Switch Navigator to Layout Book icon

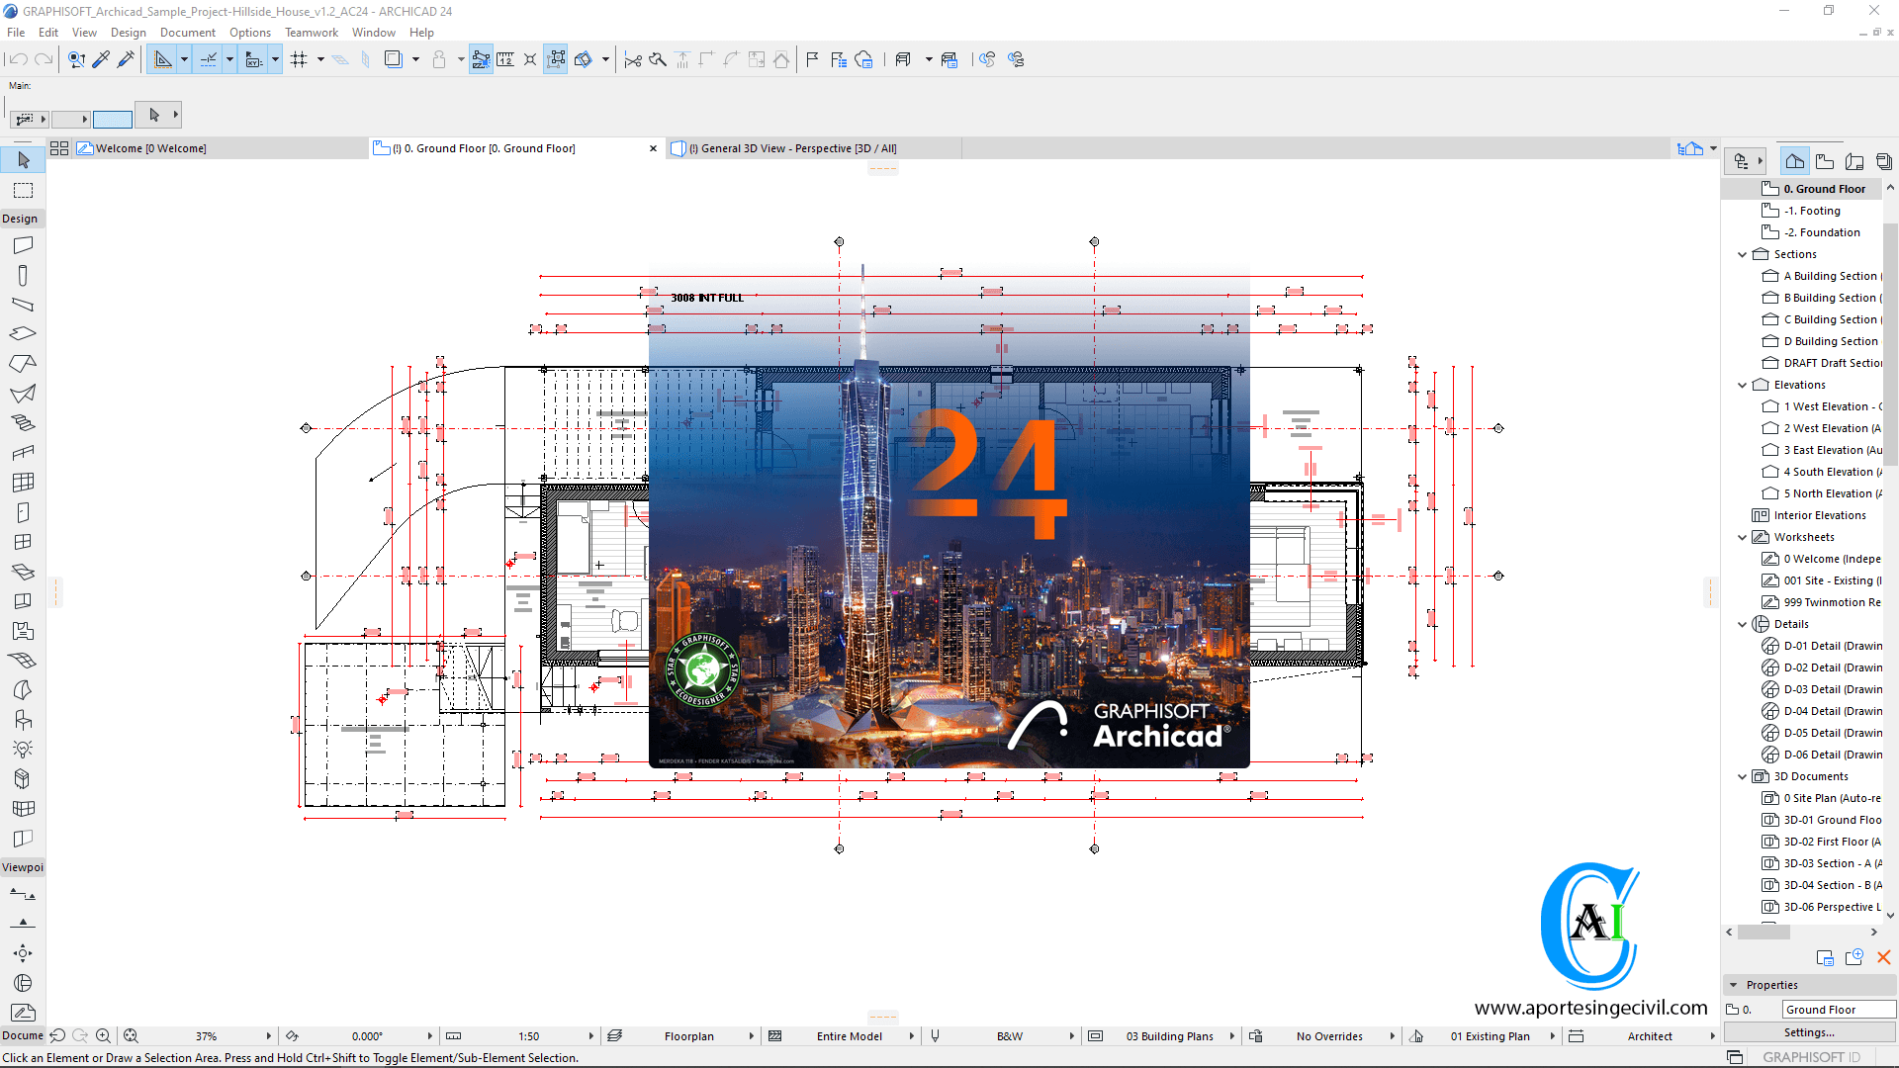[1854, 161]
